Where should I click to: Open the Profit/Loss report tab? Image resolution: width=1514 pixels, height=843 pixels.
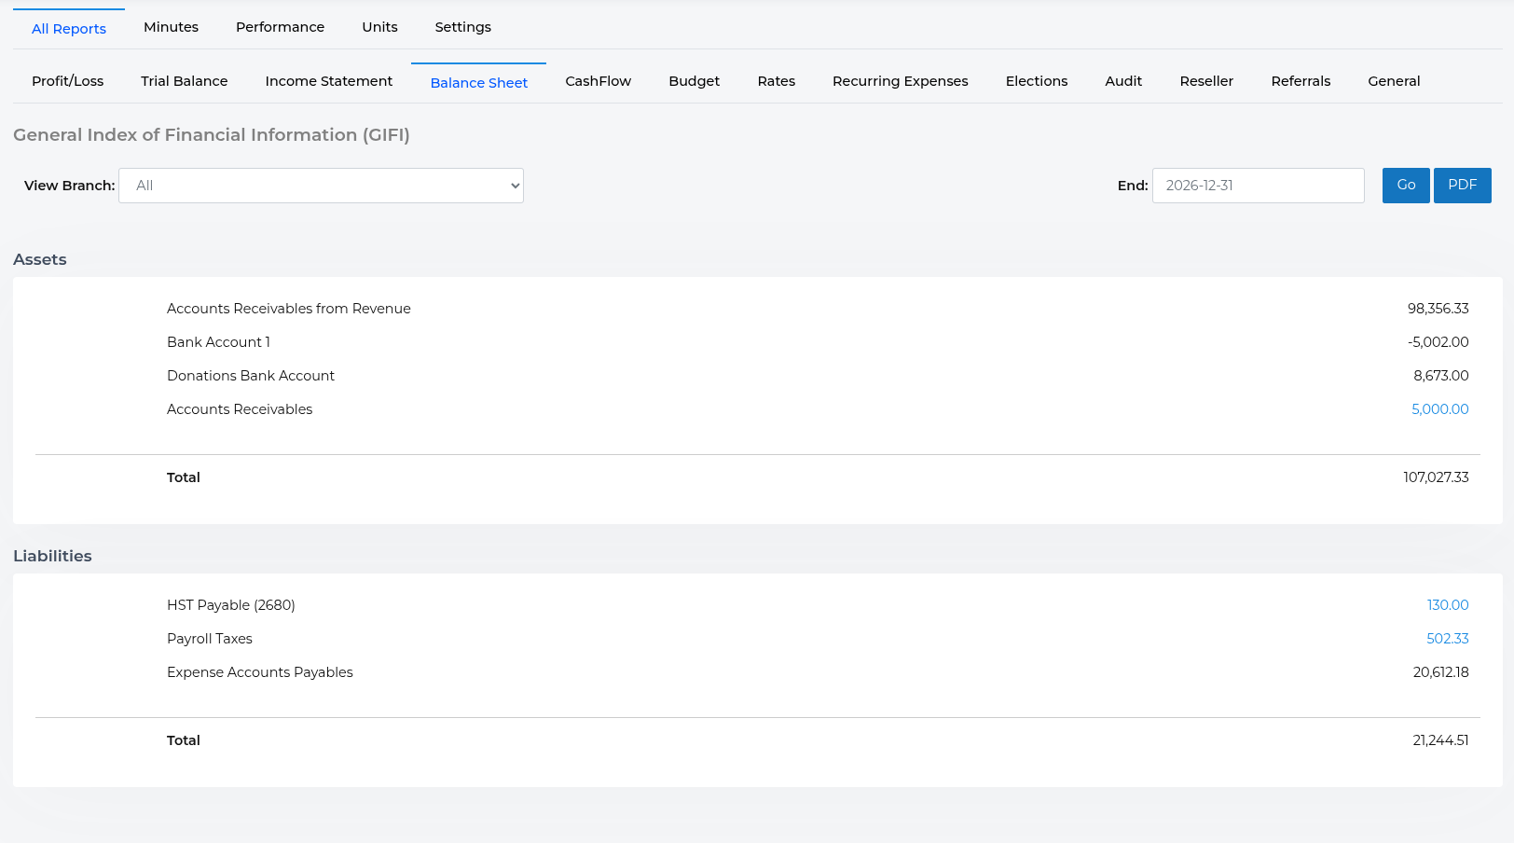click(67, 81)
